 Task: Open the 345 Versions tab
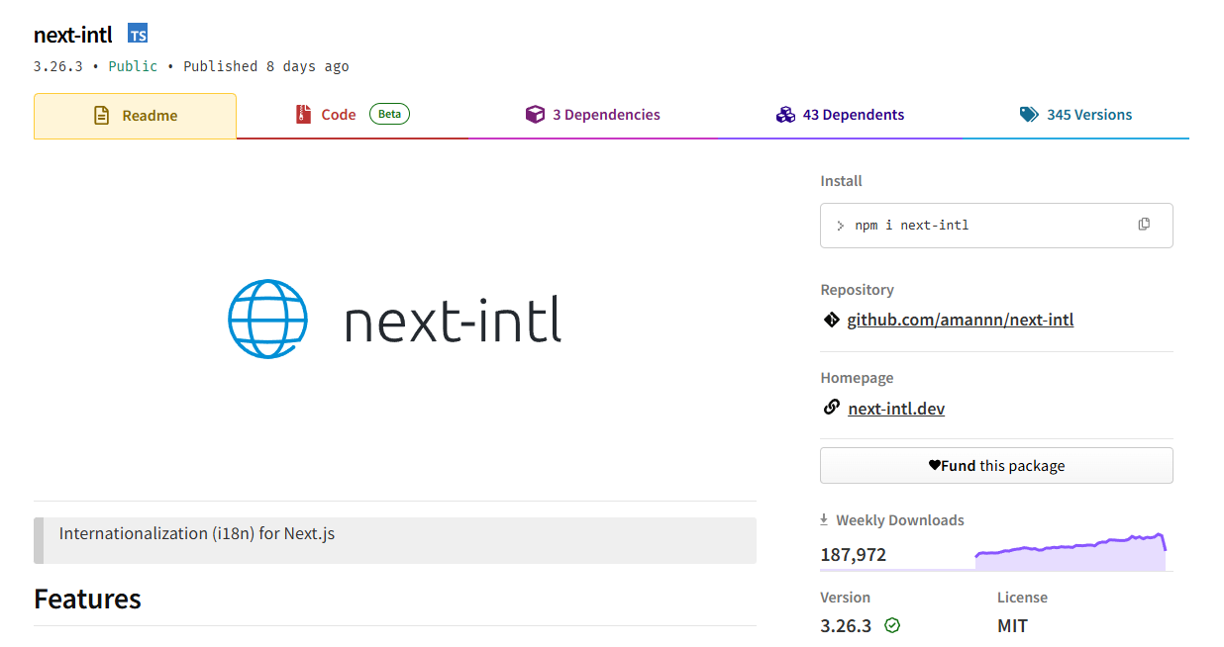pyautogui.click(x=1075, y=115)
